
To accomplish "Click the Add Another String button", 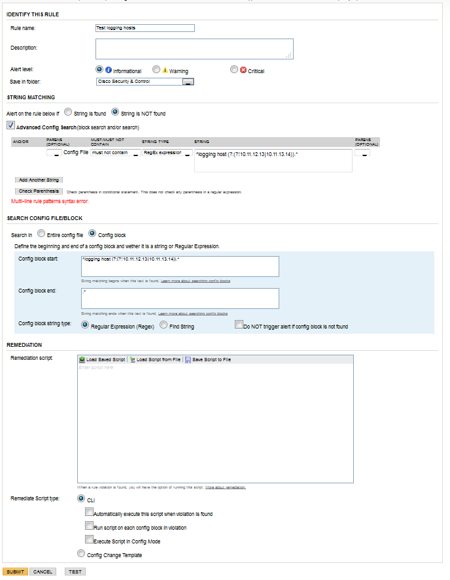I will [39, 180].
